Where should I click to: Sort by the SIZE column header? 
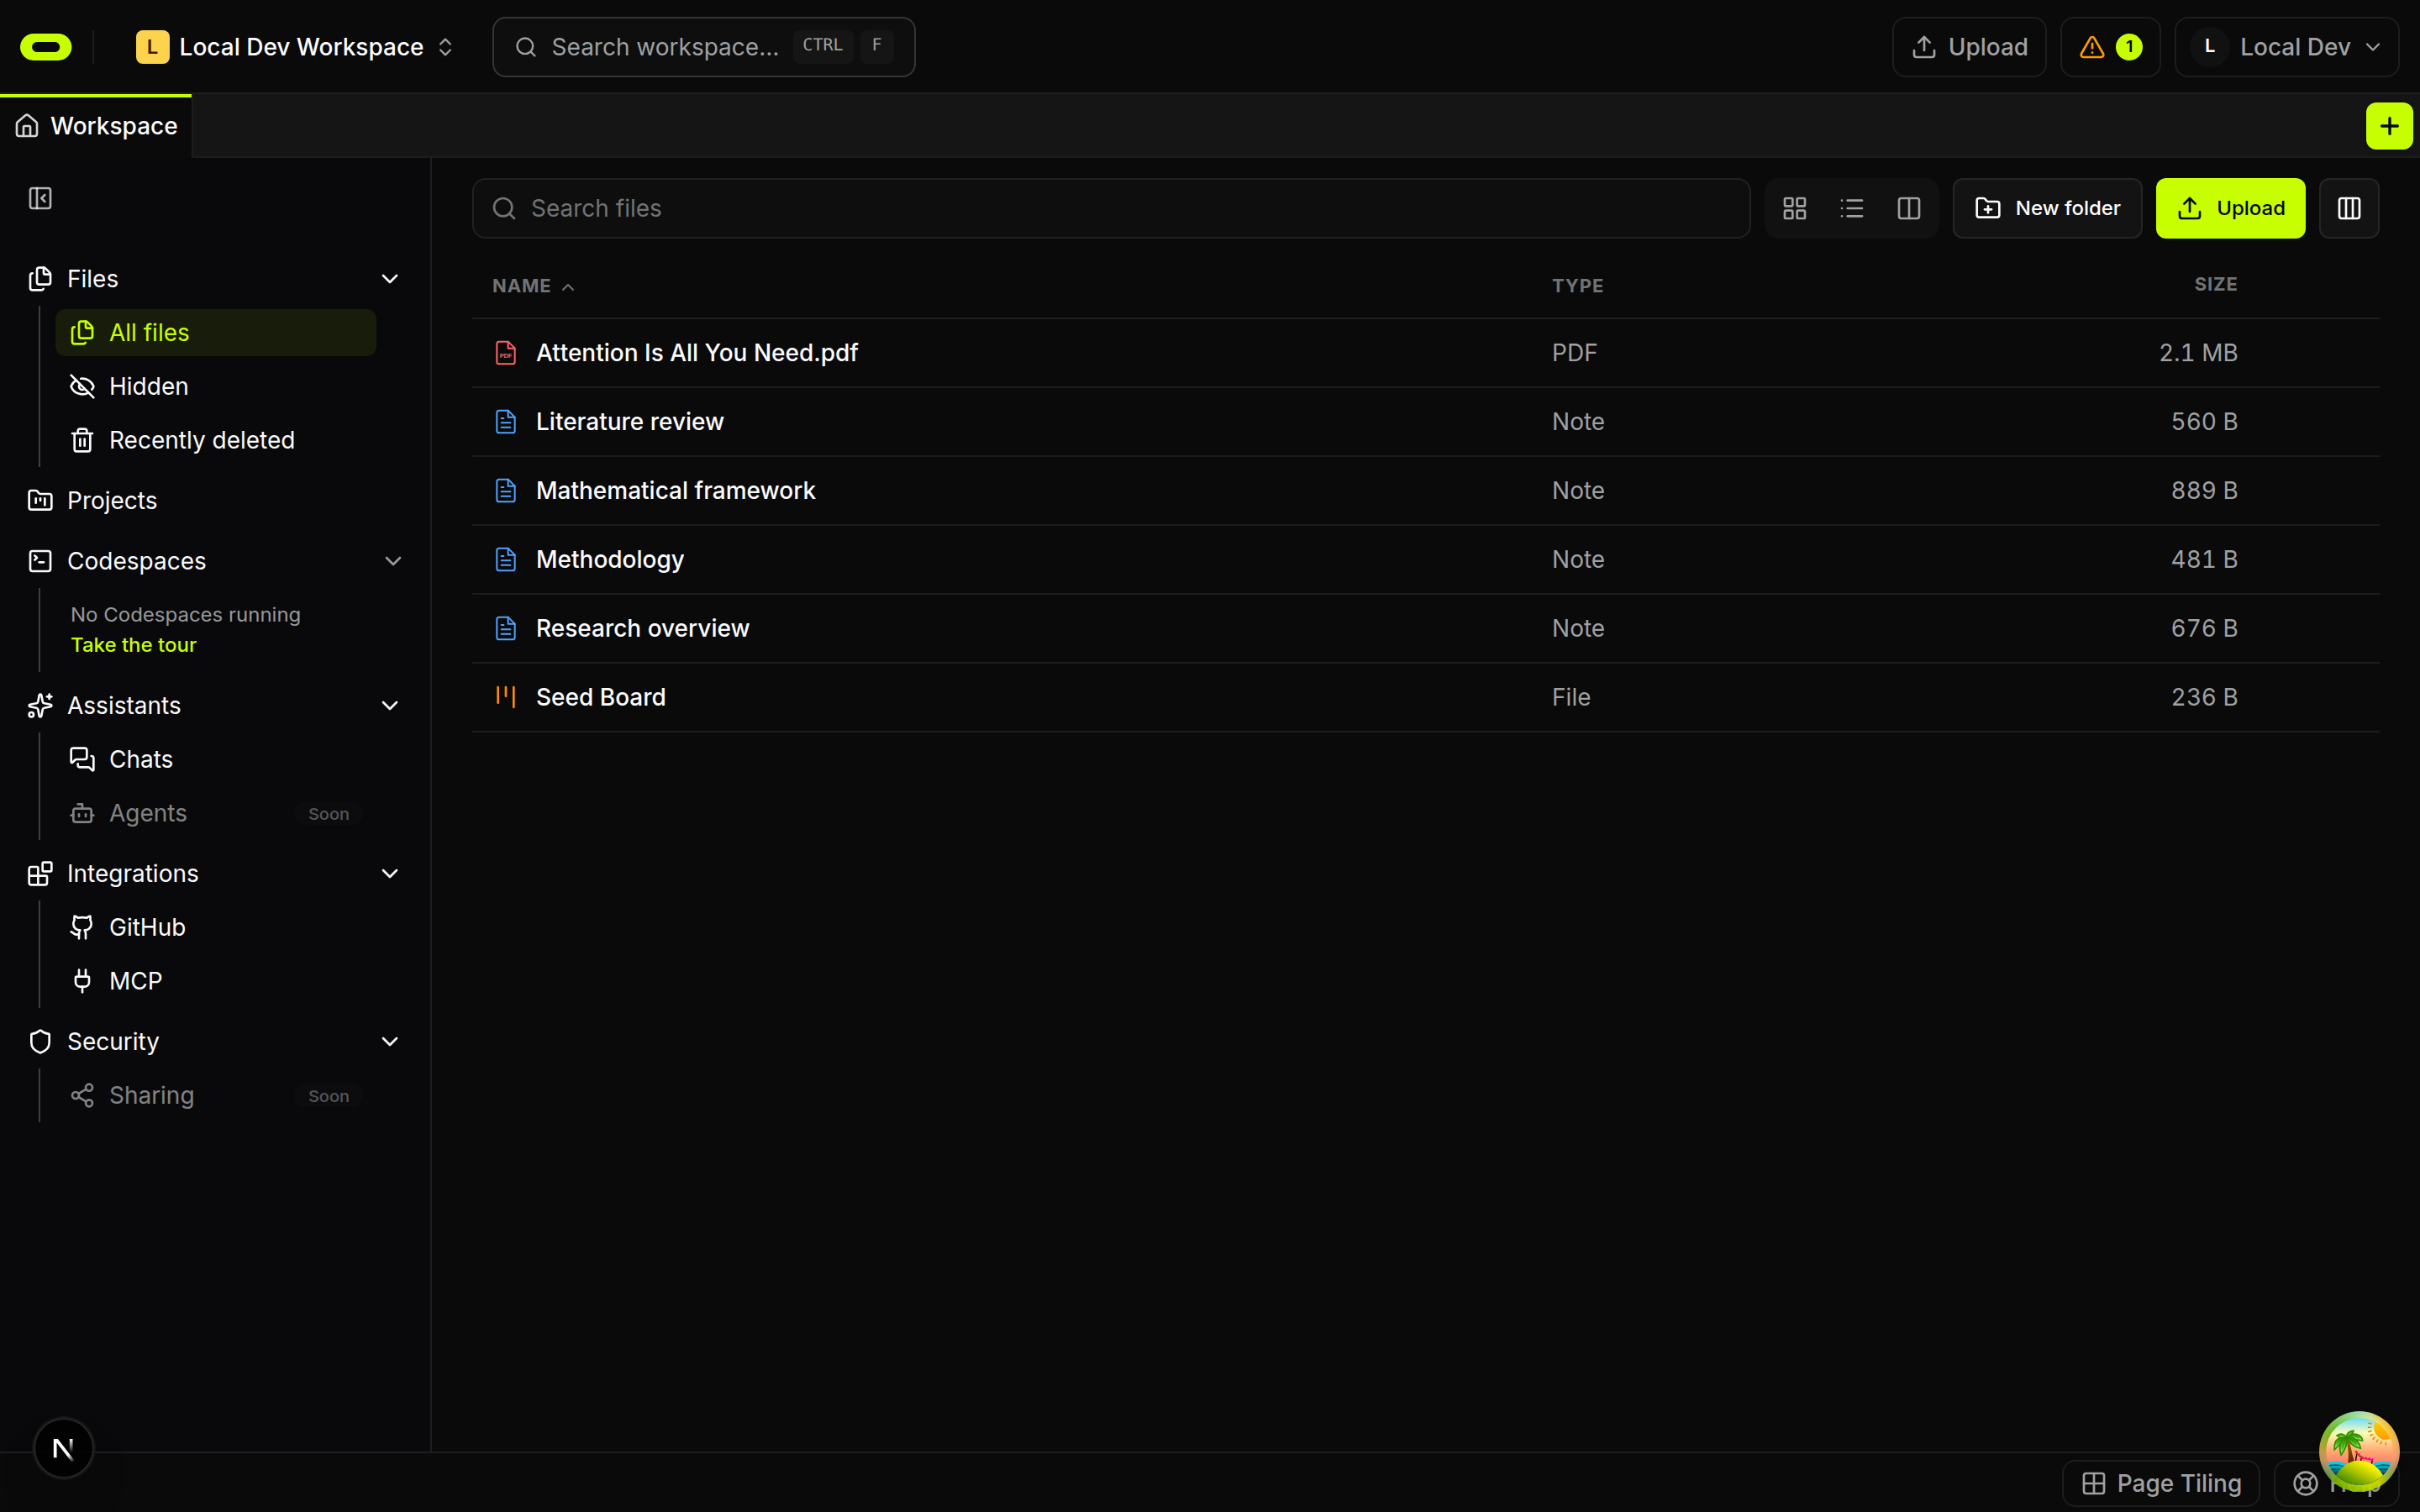(x=2216, y=285)
